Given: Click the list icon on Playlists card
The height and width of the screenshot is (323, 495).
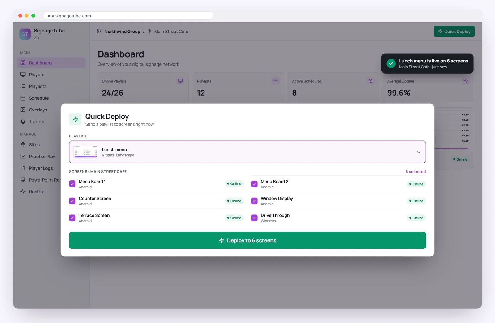Looking at the screenshot, I should (275, 81).
